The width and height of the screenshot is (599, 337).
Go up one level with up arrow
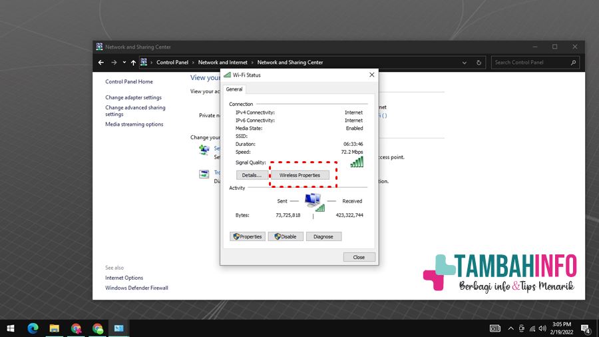coord(133,63)
